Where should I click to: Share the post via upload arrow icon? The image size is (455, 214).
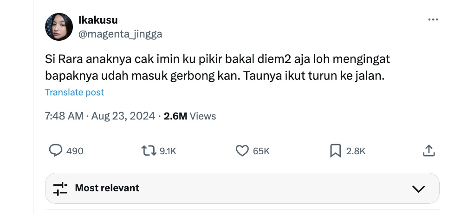coord(429,151)
